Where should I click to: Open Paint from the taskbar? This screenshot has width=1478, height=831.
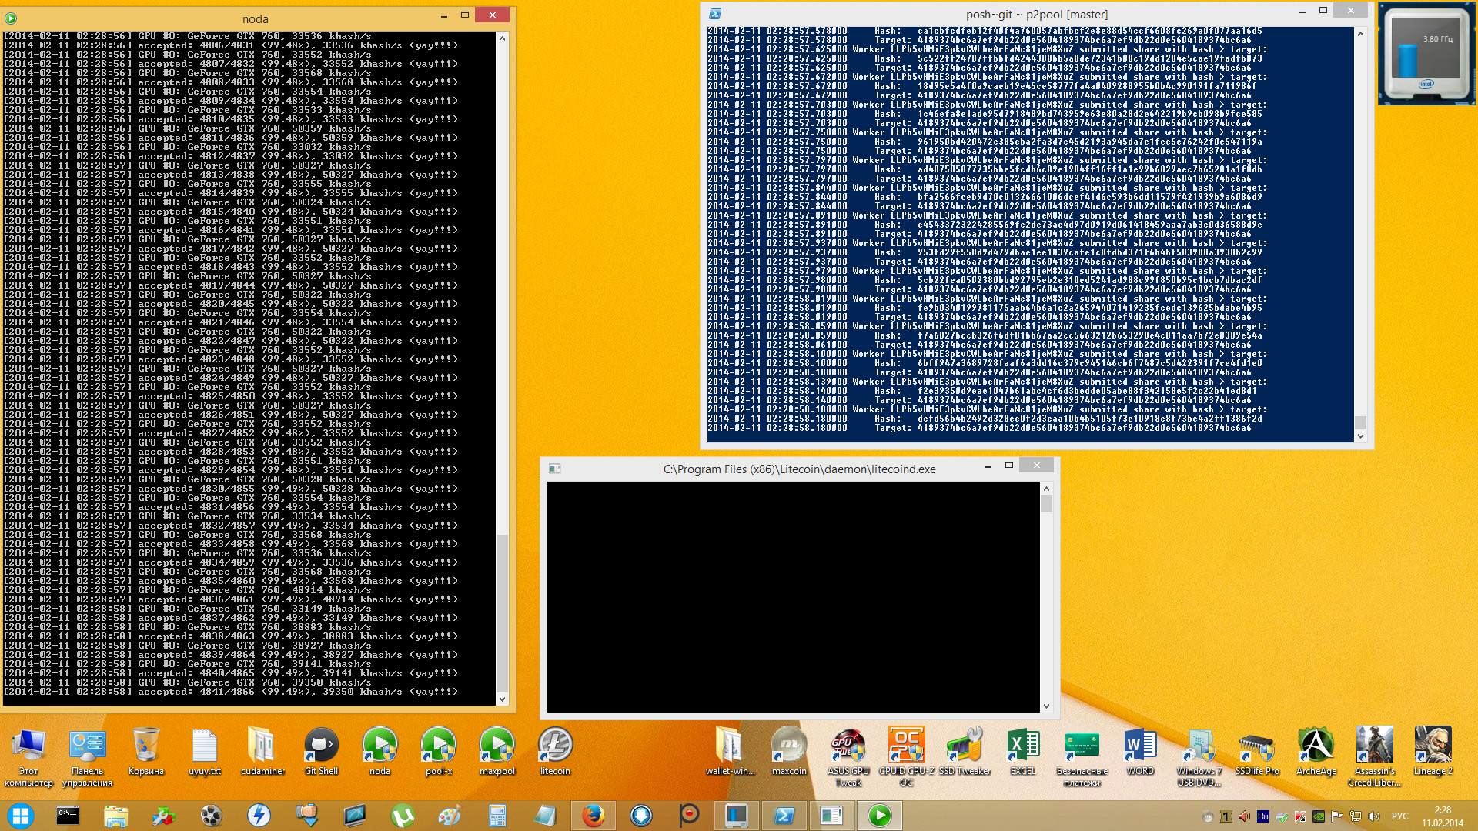coord(450,816)
